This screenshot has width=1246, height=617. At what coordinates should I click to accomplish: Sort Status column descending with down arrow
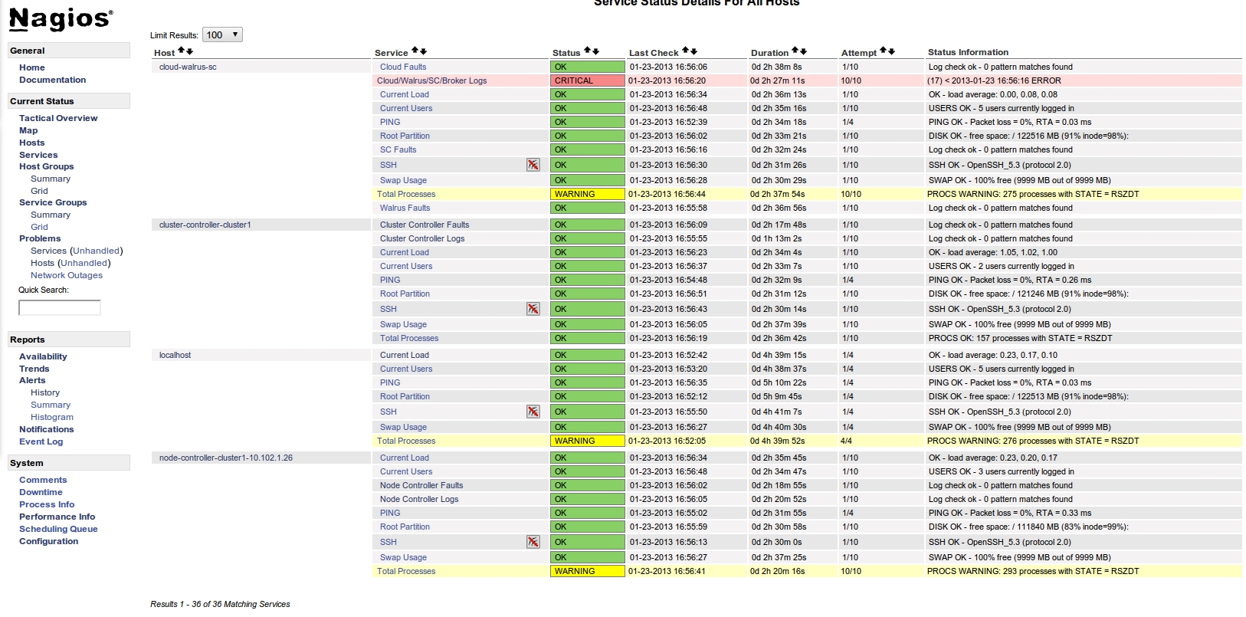pos(595,51)
